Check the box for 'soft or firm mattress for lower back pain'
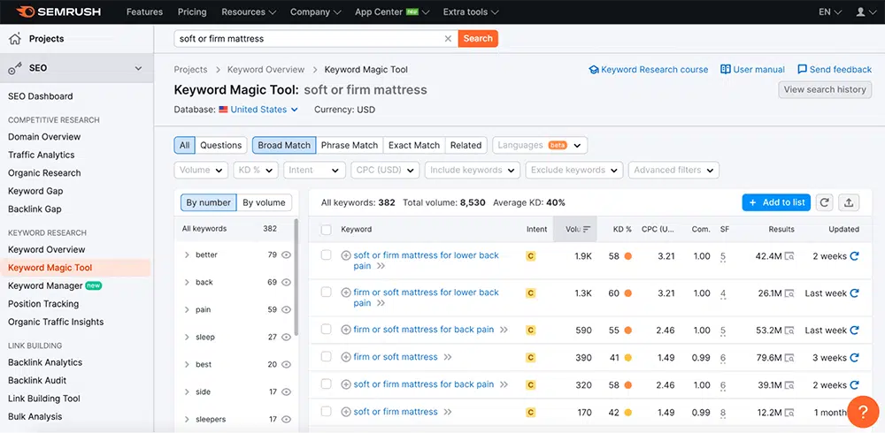 pyautogui.click(x=326, y=254)
